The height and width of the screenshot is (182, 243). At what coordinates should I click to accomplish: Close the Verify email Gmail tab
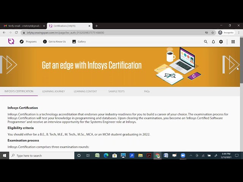coord(44,26)
